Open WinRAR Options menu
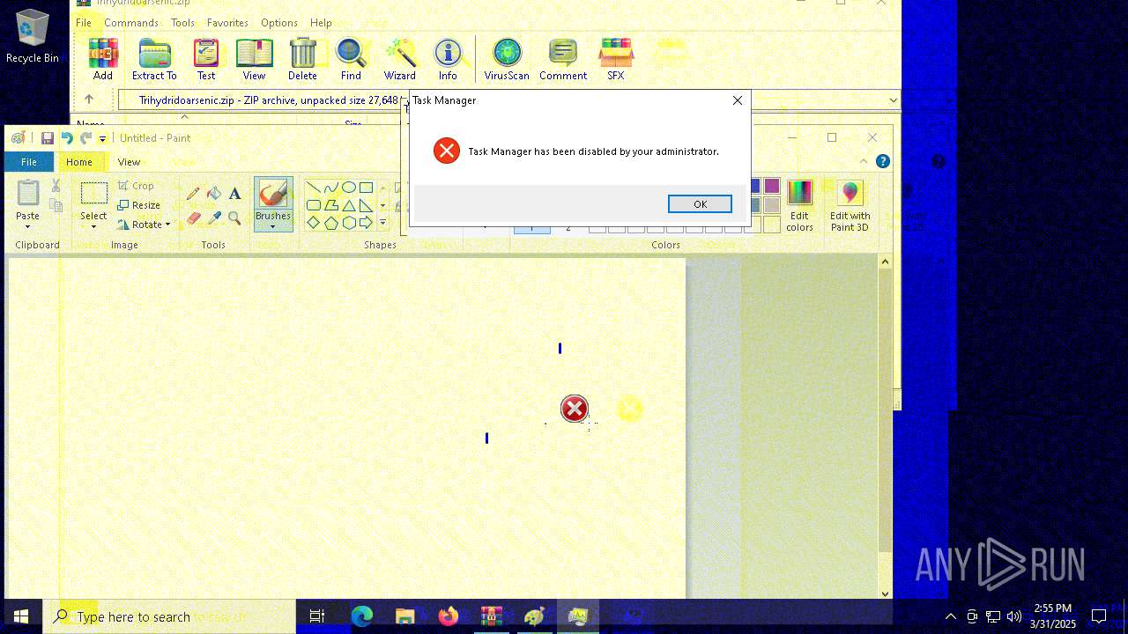 click(278, 23)
